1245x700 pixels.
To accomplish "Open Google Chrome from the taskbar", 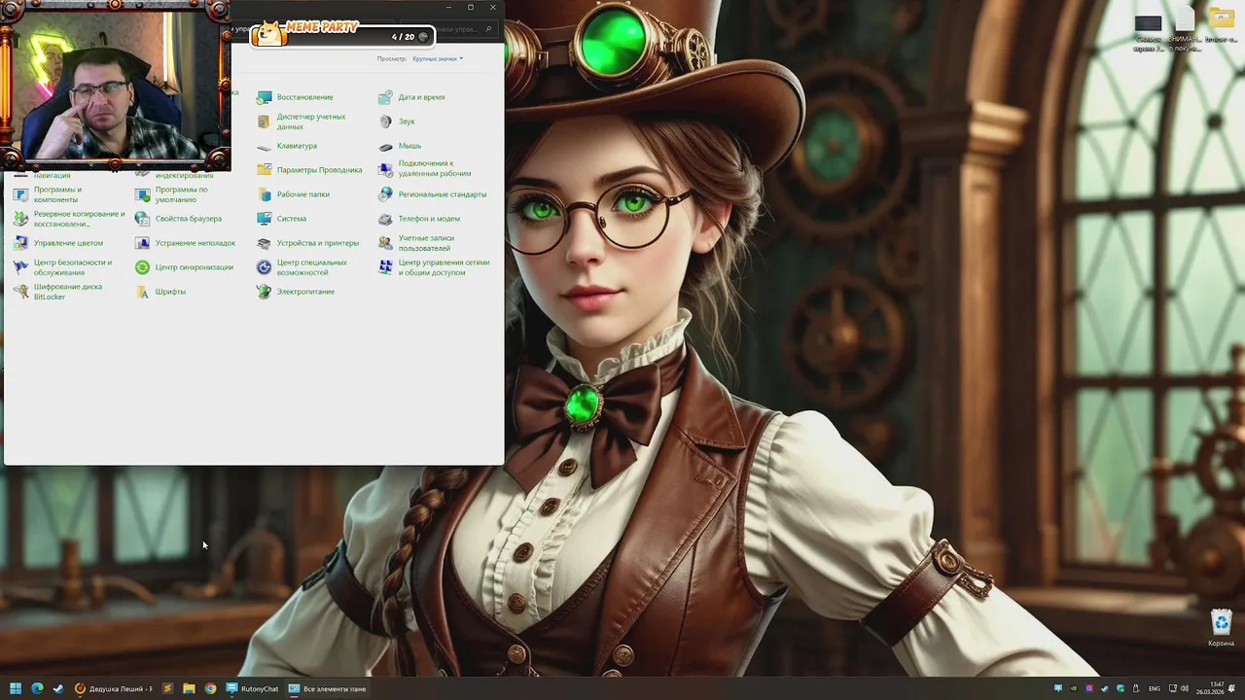I will [210, 688].
